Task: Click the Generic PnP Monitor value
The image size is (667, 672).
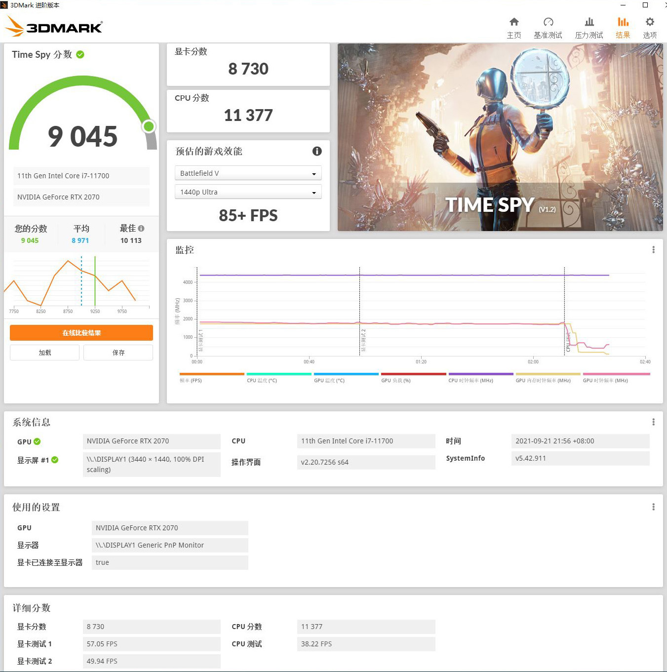Action: point(170,545)
